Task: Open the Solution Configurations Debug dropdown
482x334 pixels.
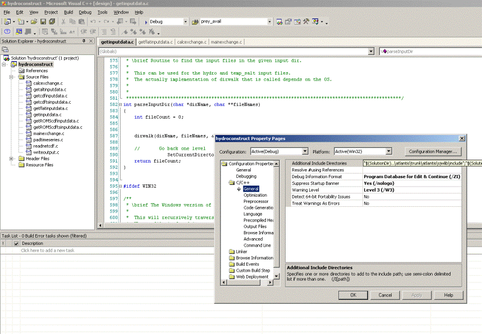Action: pos(186,21)
